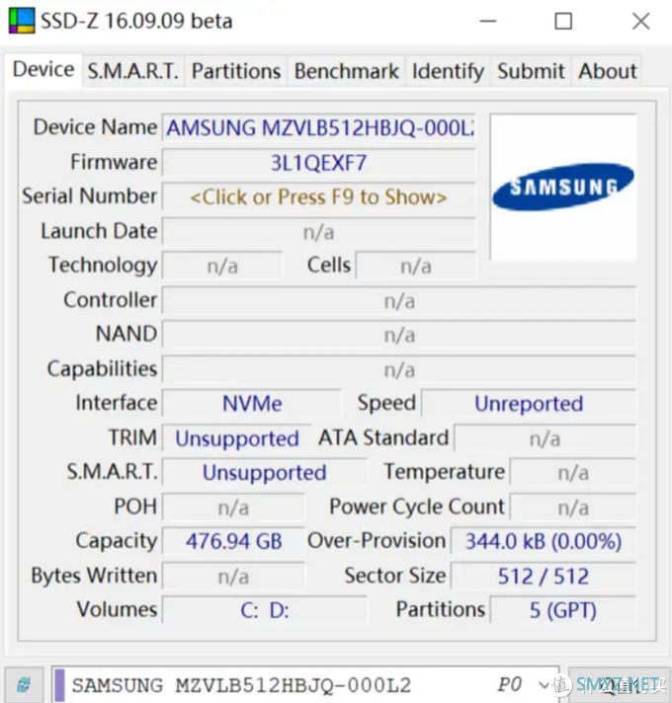This screenshot has width=672, height=703.
Task: Click the POH n/a field
Action: pyautogui.click(x=233, y=508)
